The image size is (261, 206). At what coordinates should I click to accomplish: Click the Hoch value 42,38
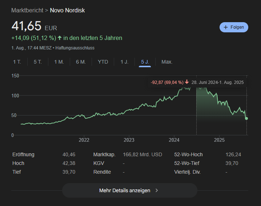click(69, 163)
